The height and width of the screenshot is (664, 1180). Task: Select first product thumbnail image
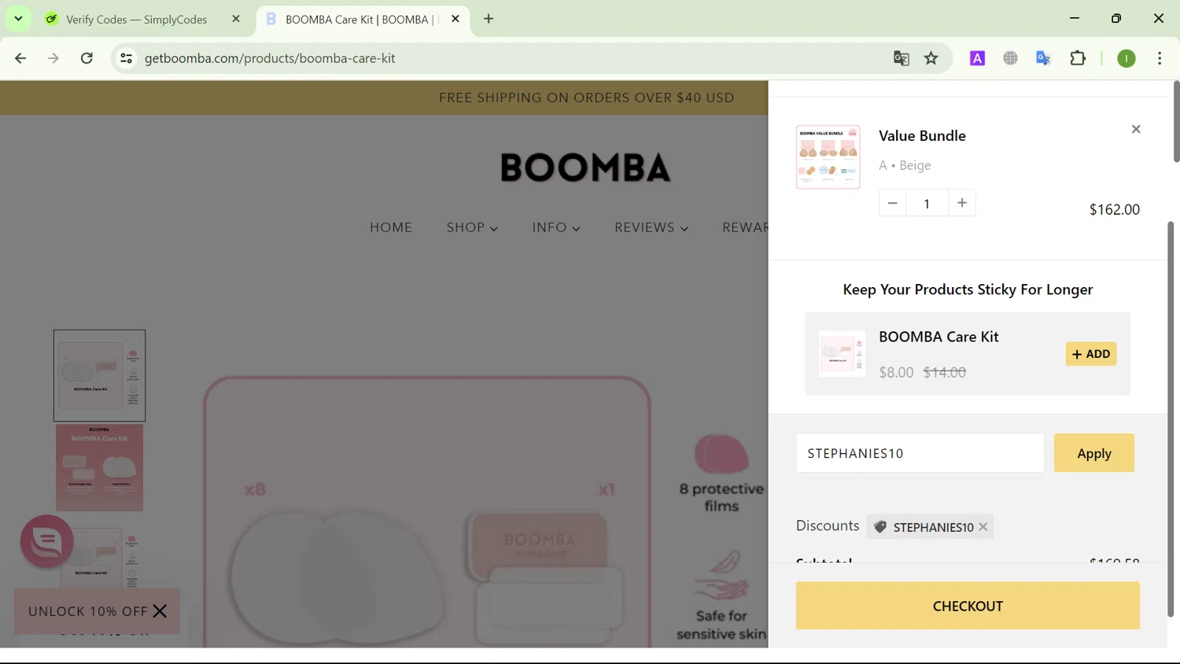[x=99, y=375]
